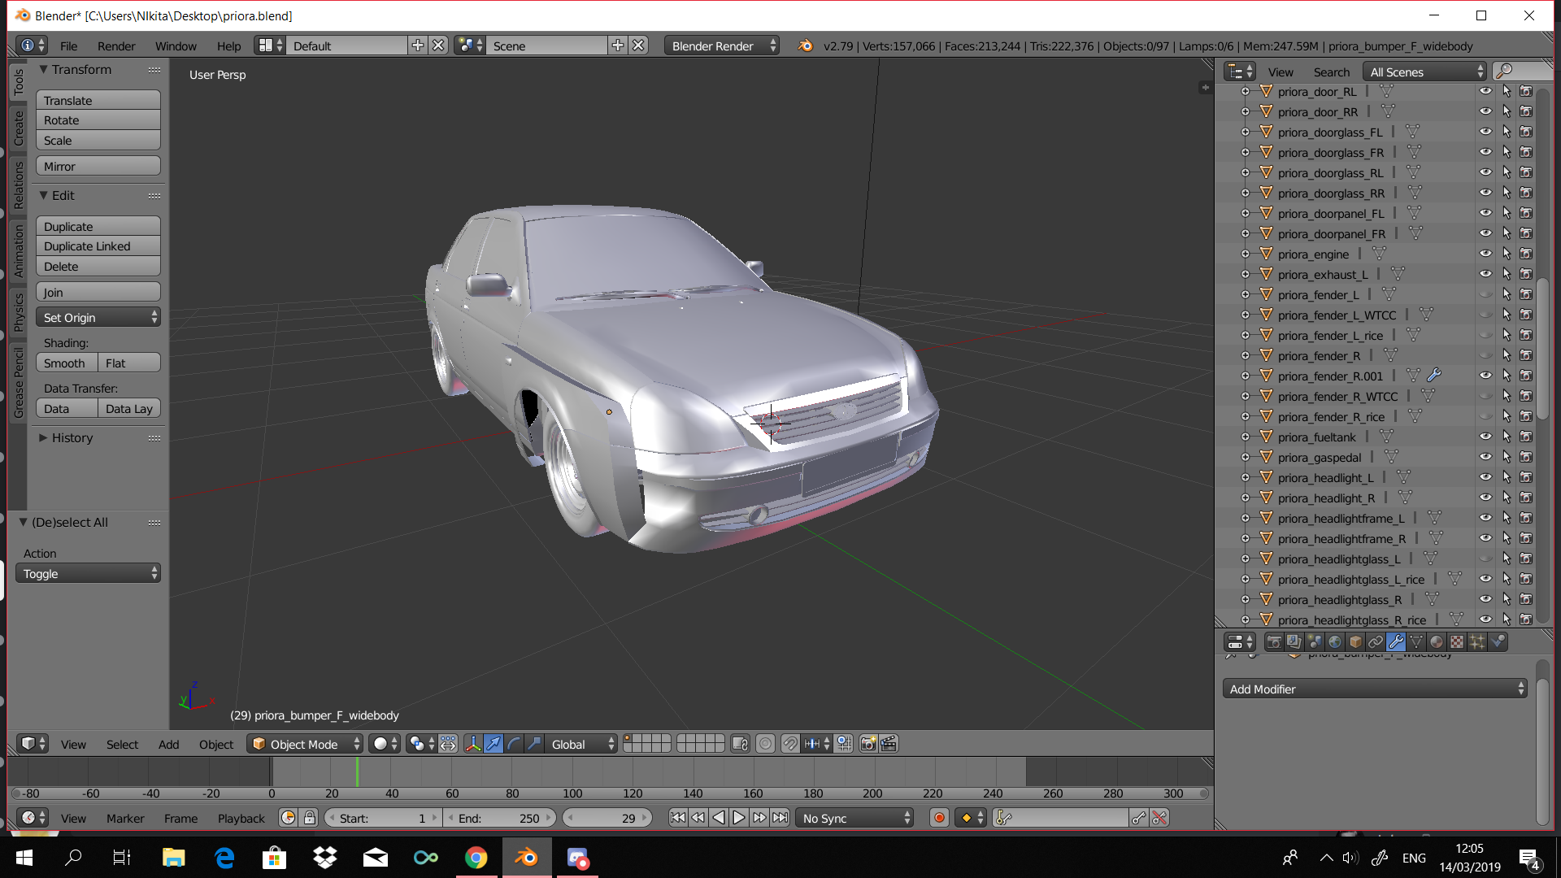Screen dimensions: 1561x878
Task: Open the World properties globe icon
Action: 1335,642
